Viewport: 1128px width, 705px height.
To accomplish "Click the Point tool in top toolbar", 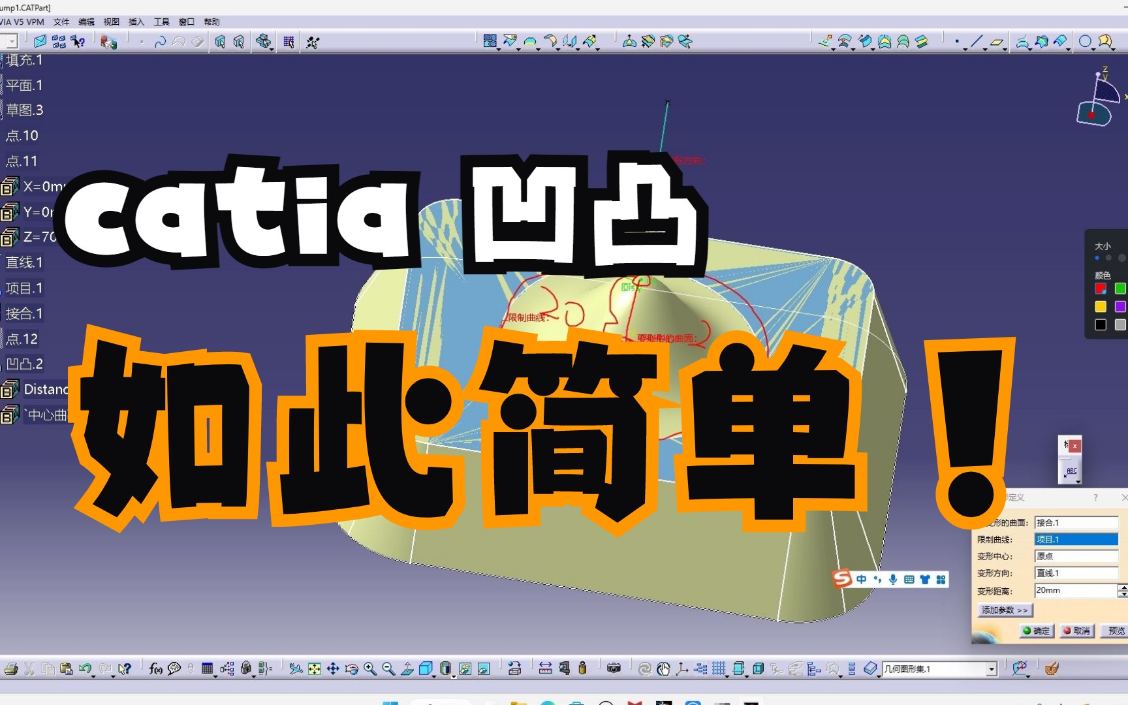I will [957, 42].
